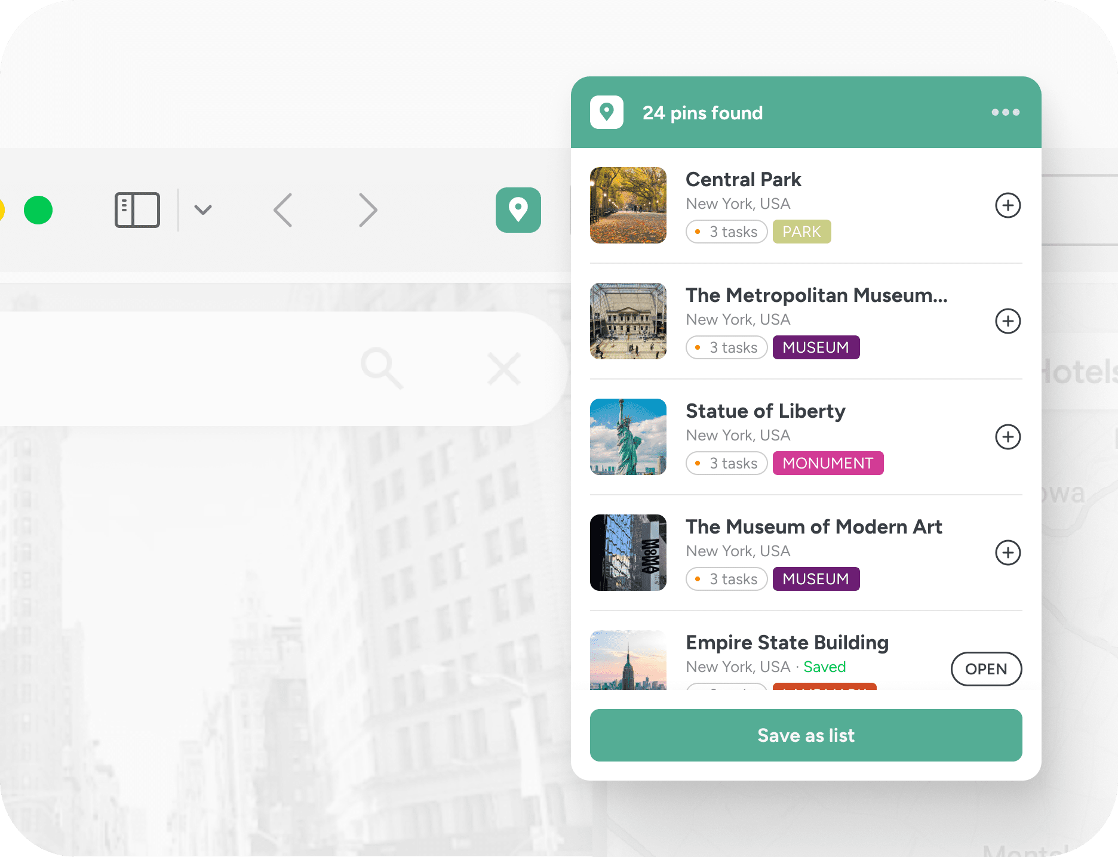Click the PARK tag on Central Park
Screen dimensions: 1118x857
802,232
